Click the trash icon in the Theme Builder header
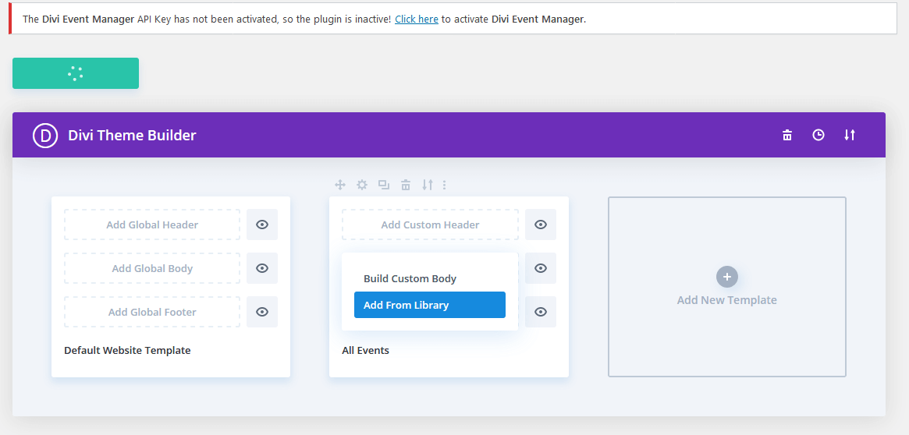909x435 pixels. pos(786,136)
